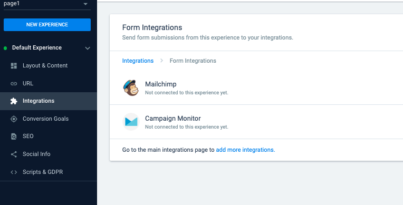Select Integrations in the sidebar
Viewport: 403px width, 205px height.
49,101
